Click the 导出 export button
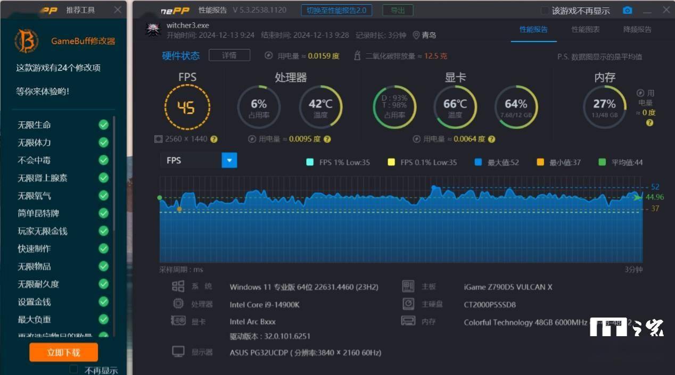 pos(398,10)
